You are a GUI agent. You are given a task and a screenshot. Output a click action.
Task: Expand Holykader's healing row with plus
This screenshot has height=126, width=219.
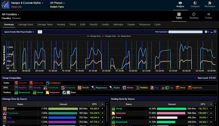pyautogui.click(x=211, y=113)
